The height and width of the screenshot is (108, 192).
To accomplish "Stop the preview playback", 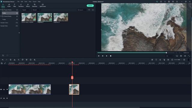I will pos(111,56).
